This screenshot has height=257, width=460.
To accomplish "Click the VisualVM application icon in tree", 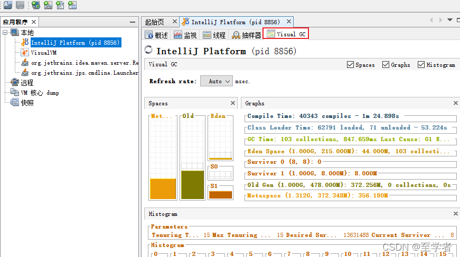I will [25, 53].
